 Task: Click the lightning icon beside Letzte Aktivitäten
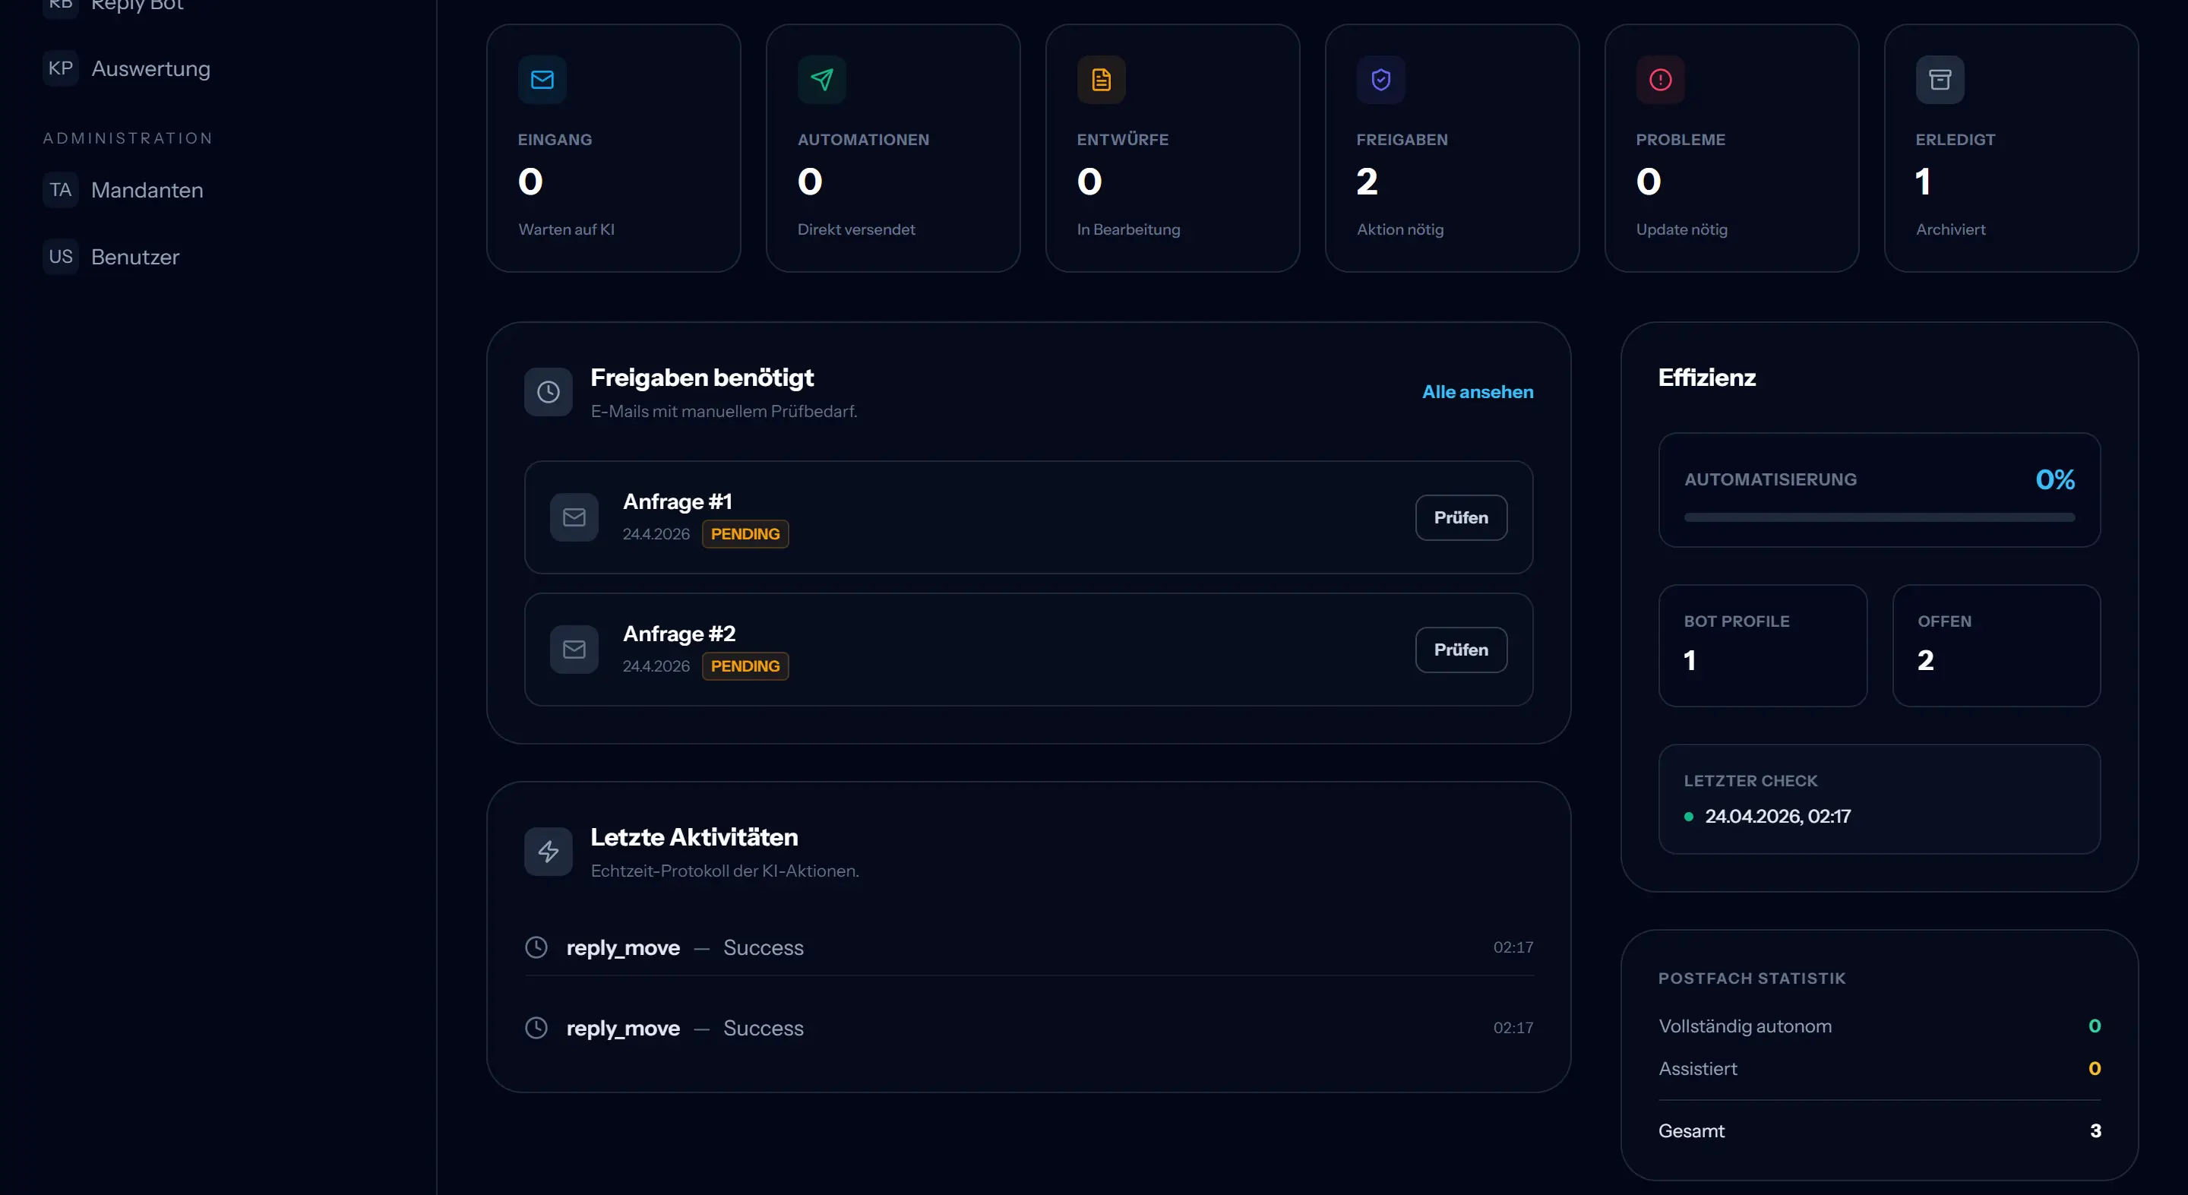(548, 852)
